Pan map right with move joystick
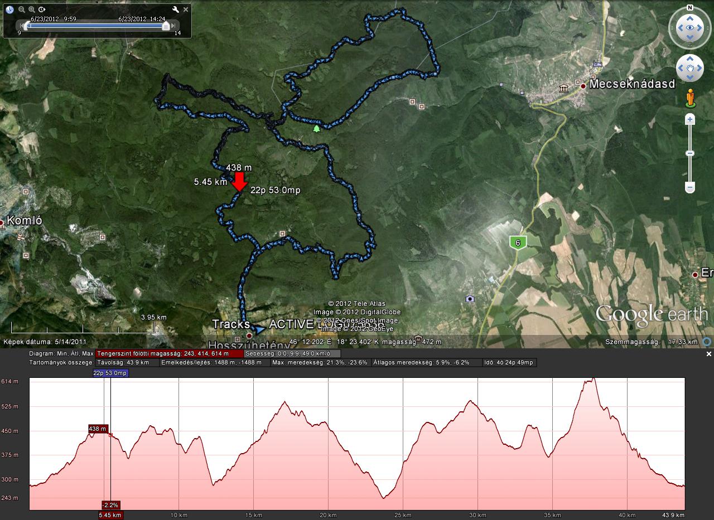Screen dimensions: 714x520 (700, 68)
